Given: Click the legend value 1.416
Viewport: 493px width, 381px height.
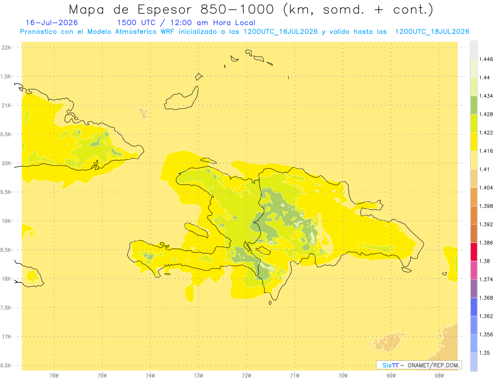Looking at the screenshot, I should (486, 151).
